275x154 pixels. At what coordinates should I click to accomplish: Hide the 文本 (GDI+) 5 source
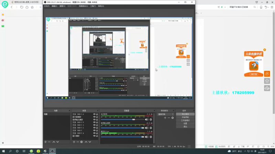point(94,122)
